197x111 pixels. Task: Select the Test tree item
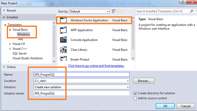point(20,39)
